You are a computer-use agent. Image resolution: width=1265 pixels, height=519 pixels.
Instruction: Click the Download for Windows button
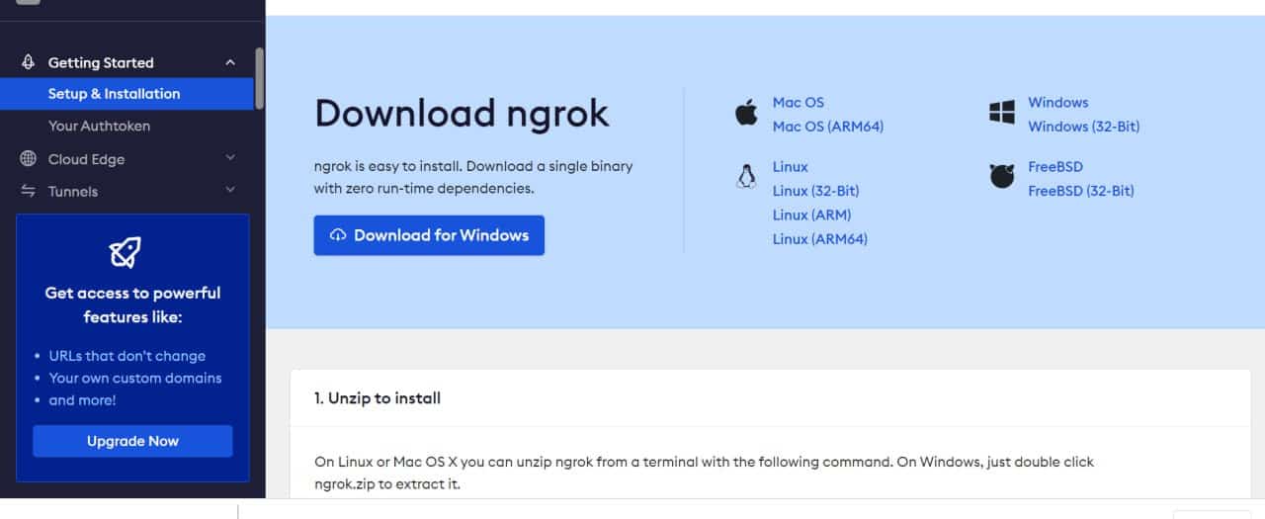click(429, 235)
